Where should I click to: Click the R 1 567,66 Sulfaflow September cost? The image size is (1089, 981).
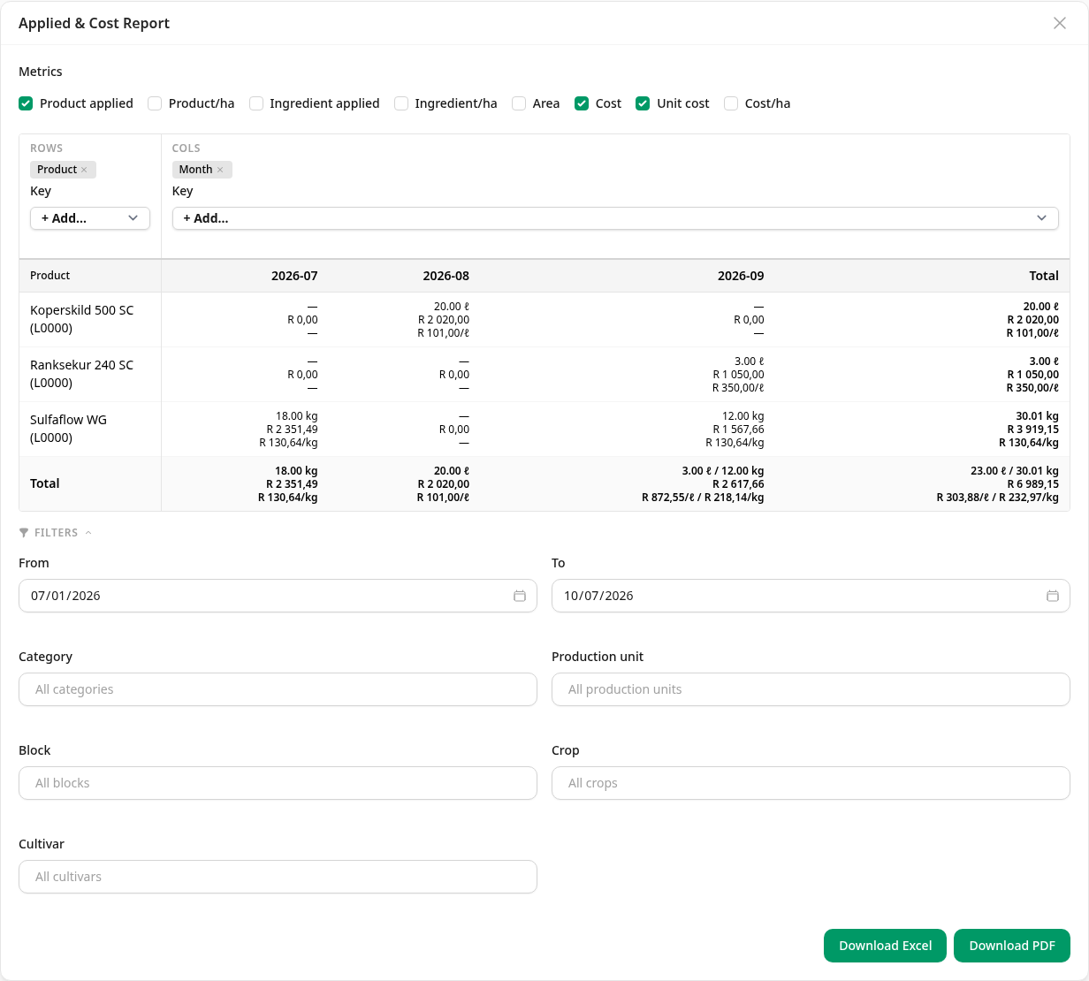(x=738, y=430)
